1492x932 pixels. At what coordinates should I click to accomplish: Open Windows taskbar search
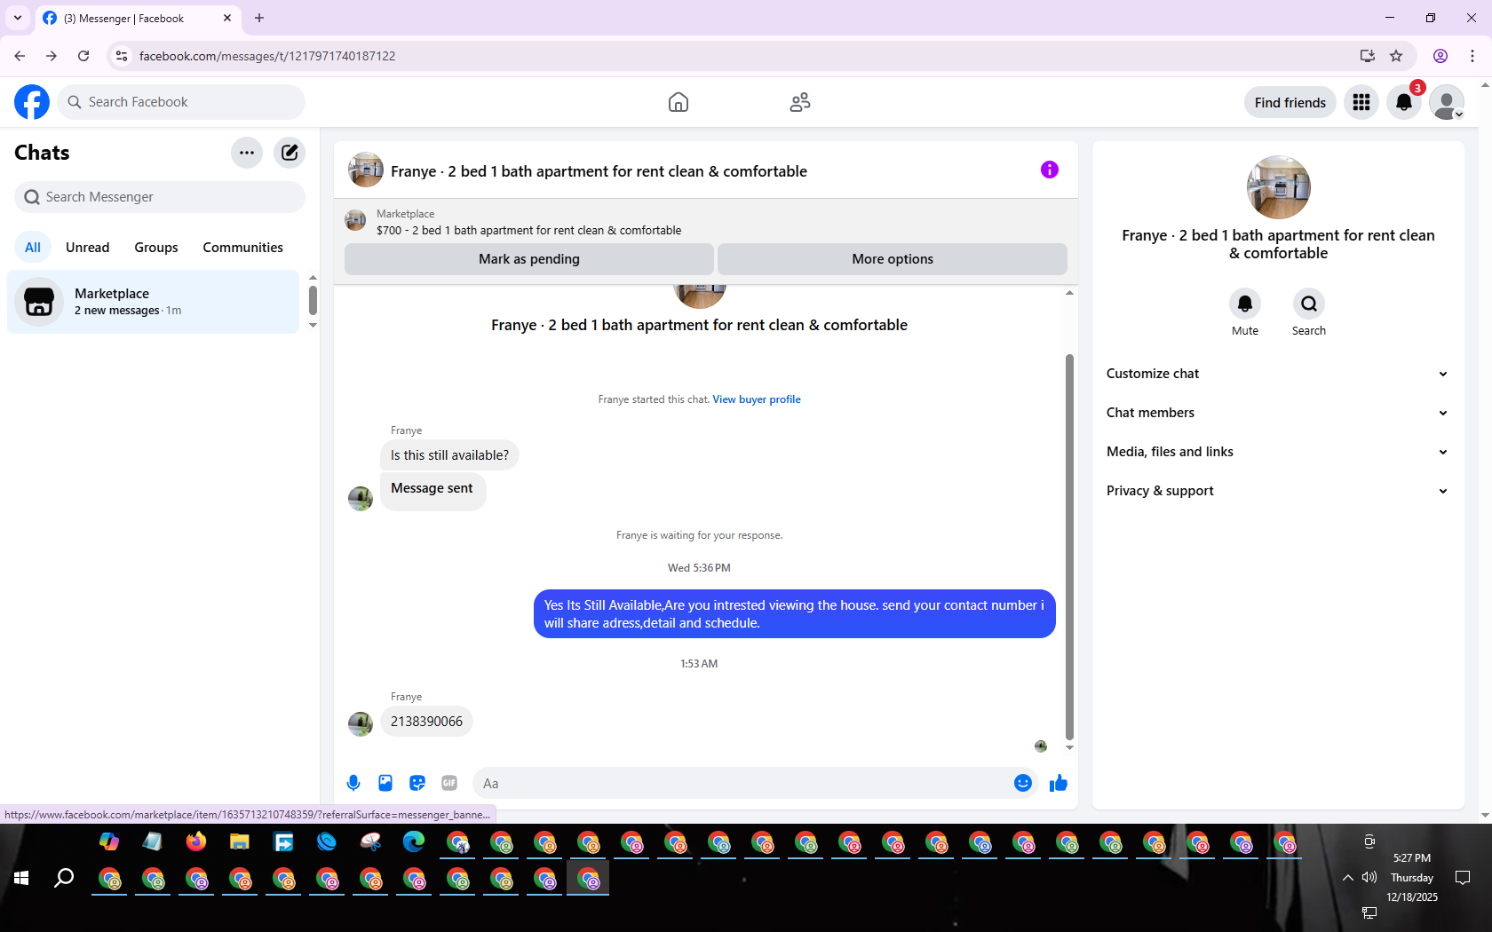pyautogui.click(x=64, y=878)
